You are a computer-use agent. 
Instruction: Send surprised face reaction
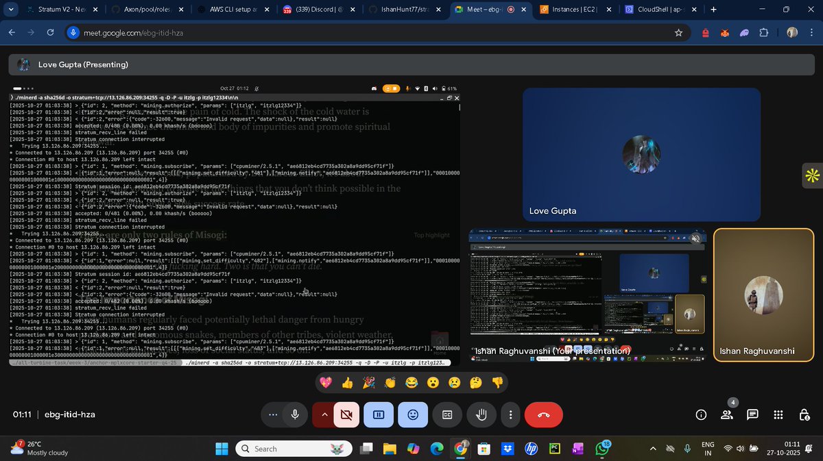tap(433, 382)
